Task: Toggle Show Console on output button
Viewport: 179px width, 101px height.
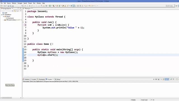Action: (168, 79)
